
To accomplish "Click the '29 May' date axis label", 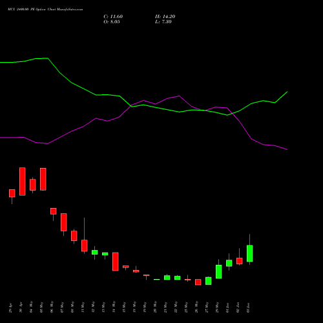I will (x=218, y=307).
